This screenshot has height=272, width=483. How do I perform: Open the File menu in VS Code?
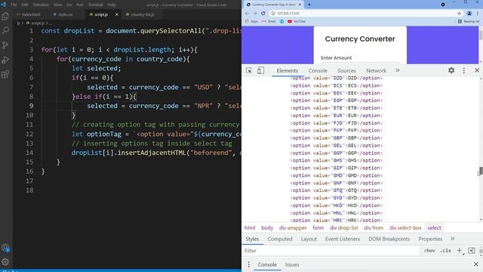(14, 5)
